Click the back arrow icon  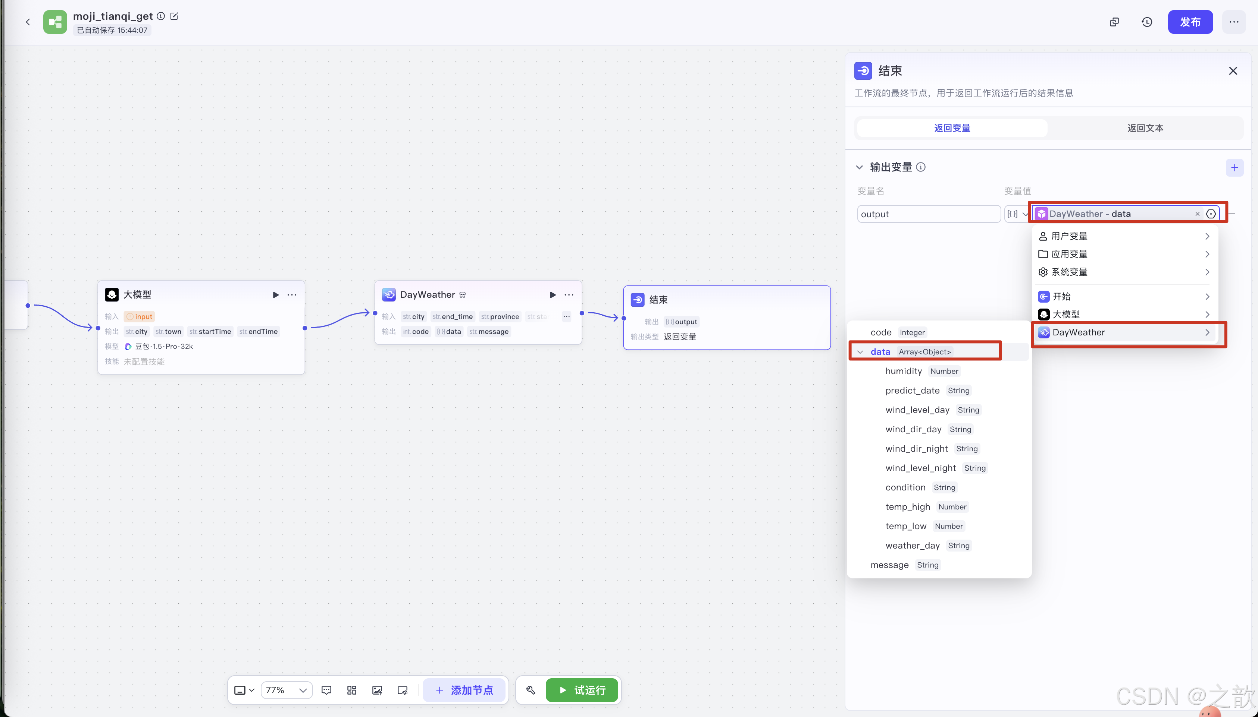(28, 22)
